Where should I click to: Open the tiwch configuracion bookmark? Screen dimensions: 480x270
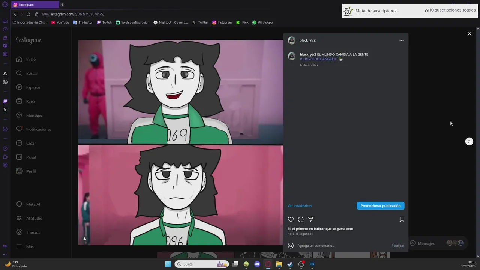(132, 22)
